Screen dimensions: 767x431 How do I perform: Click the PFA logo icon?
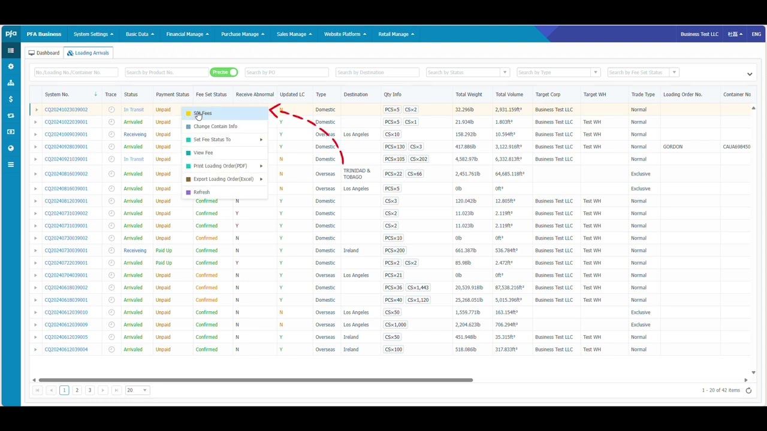11,34
